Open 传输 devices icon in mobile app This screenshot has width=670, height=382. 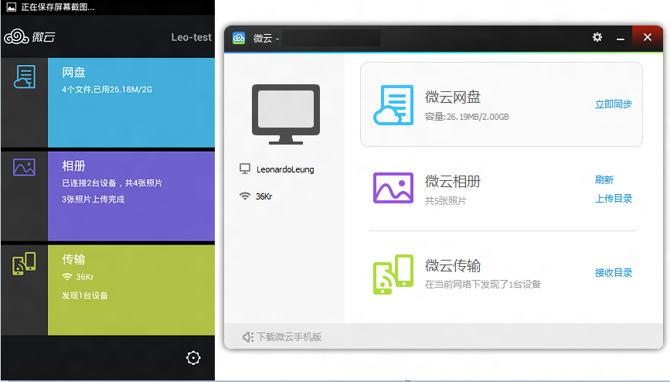pyautogui.click(x=24, y=264)
